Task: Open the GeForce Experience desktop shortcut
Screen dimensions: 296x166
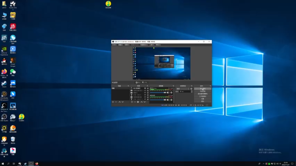Action: pyautogui.click(x=4, y=51)
